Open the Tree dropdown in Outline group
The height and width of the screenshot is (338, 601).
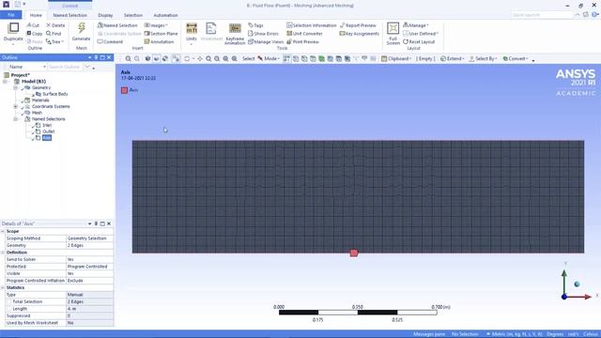pyautogui.click(x=54, y=41)
